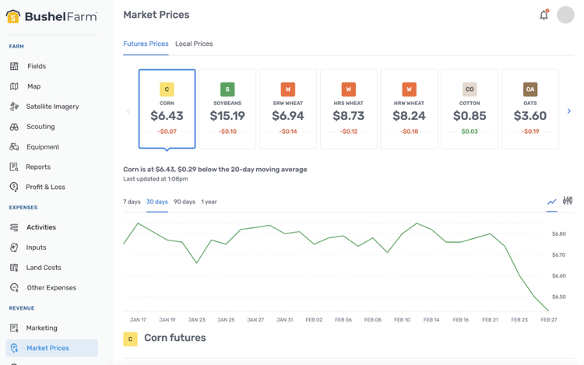Select the SRW Wheat $6.94 card
Image resolution: width=584 pixels, height=365 pixels.
click(x=288, y=109)
